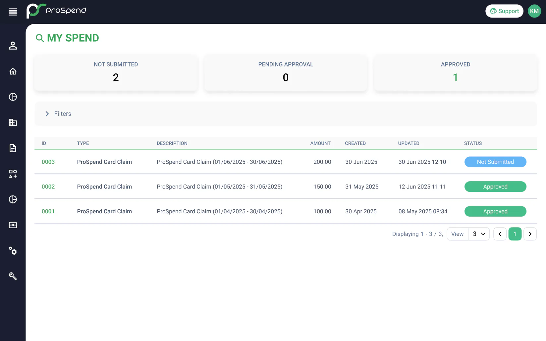546x341 pixels.
Task: Open claim ID 0001
Action: 48,212
